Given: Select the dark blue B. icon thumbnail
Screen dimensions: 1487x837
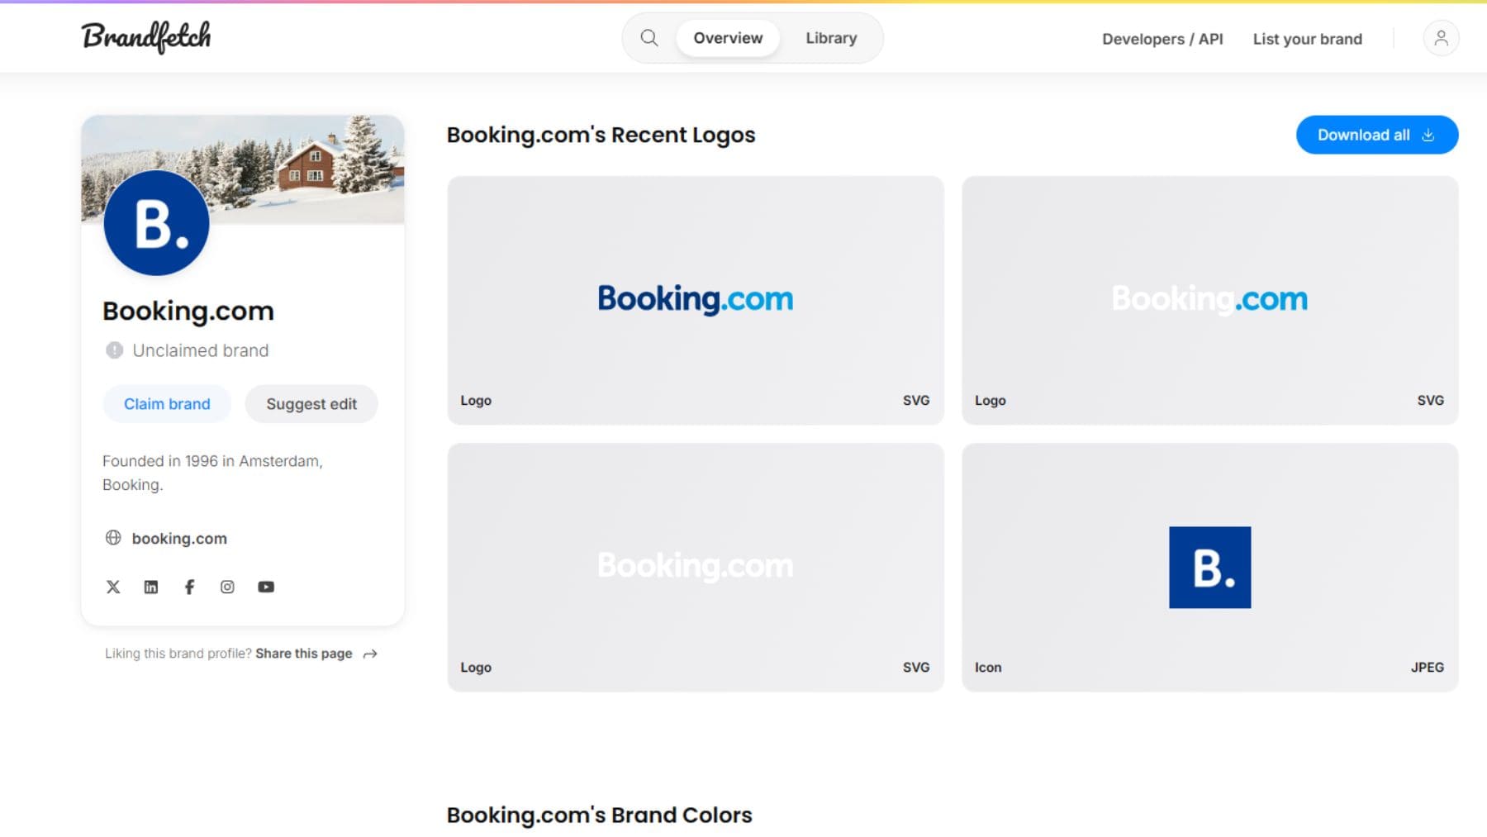Looking at the screenshot, I should coord(1209,567).
